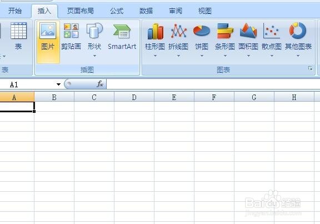This screenshot has height=224, width=320.
Task: Select column G header
Action: (254, 97)
